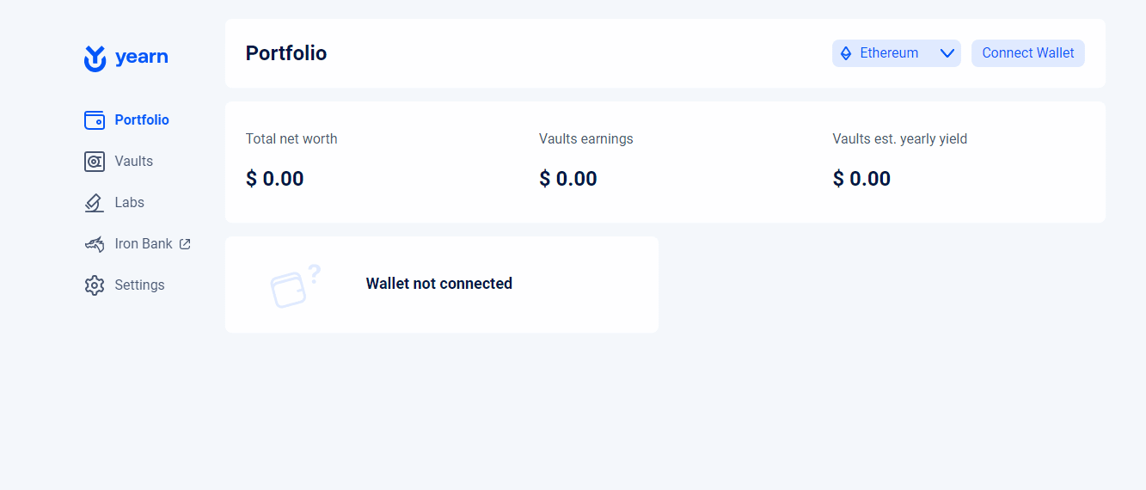Click the Ethereum diamond icon
Viewport: 1146px width, 490px height.
846,53
